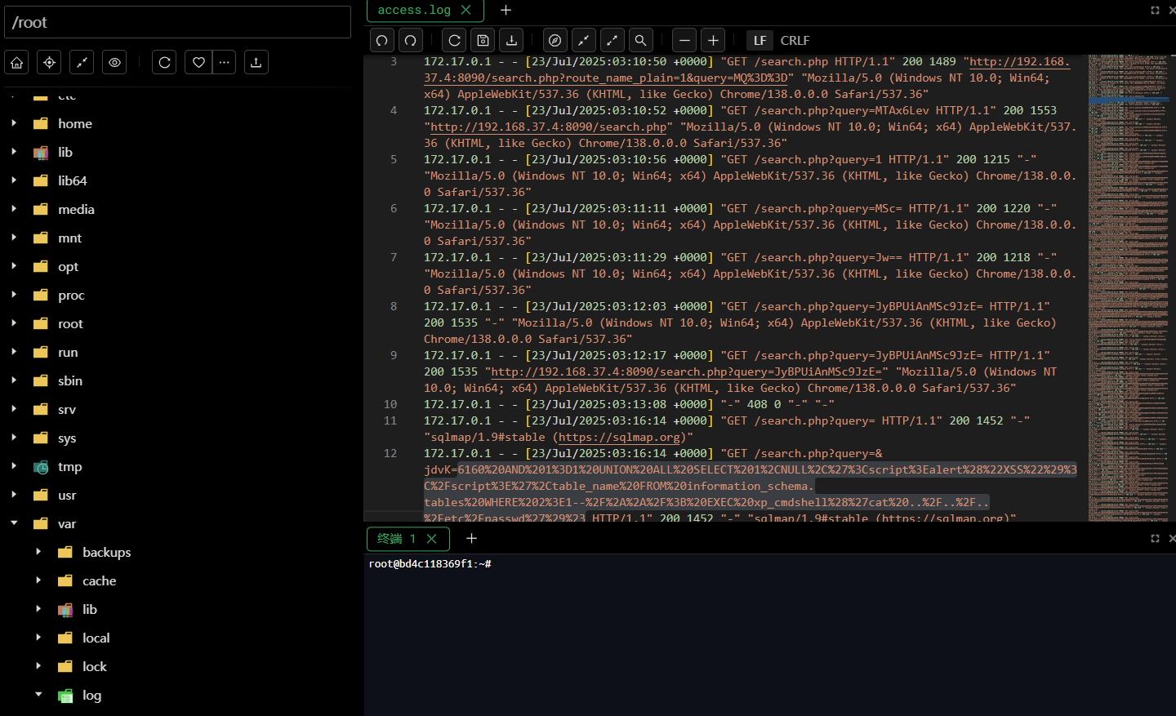This screenshot has width=1176, height=716.
Task: Switch line endings to CRLF
Action: coord(795,40)
